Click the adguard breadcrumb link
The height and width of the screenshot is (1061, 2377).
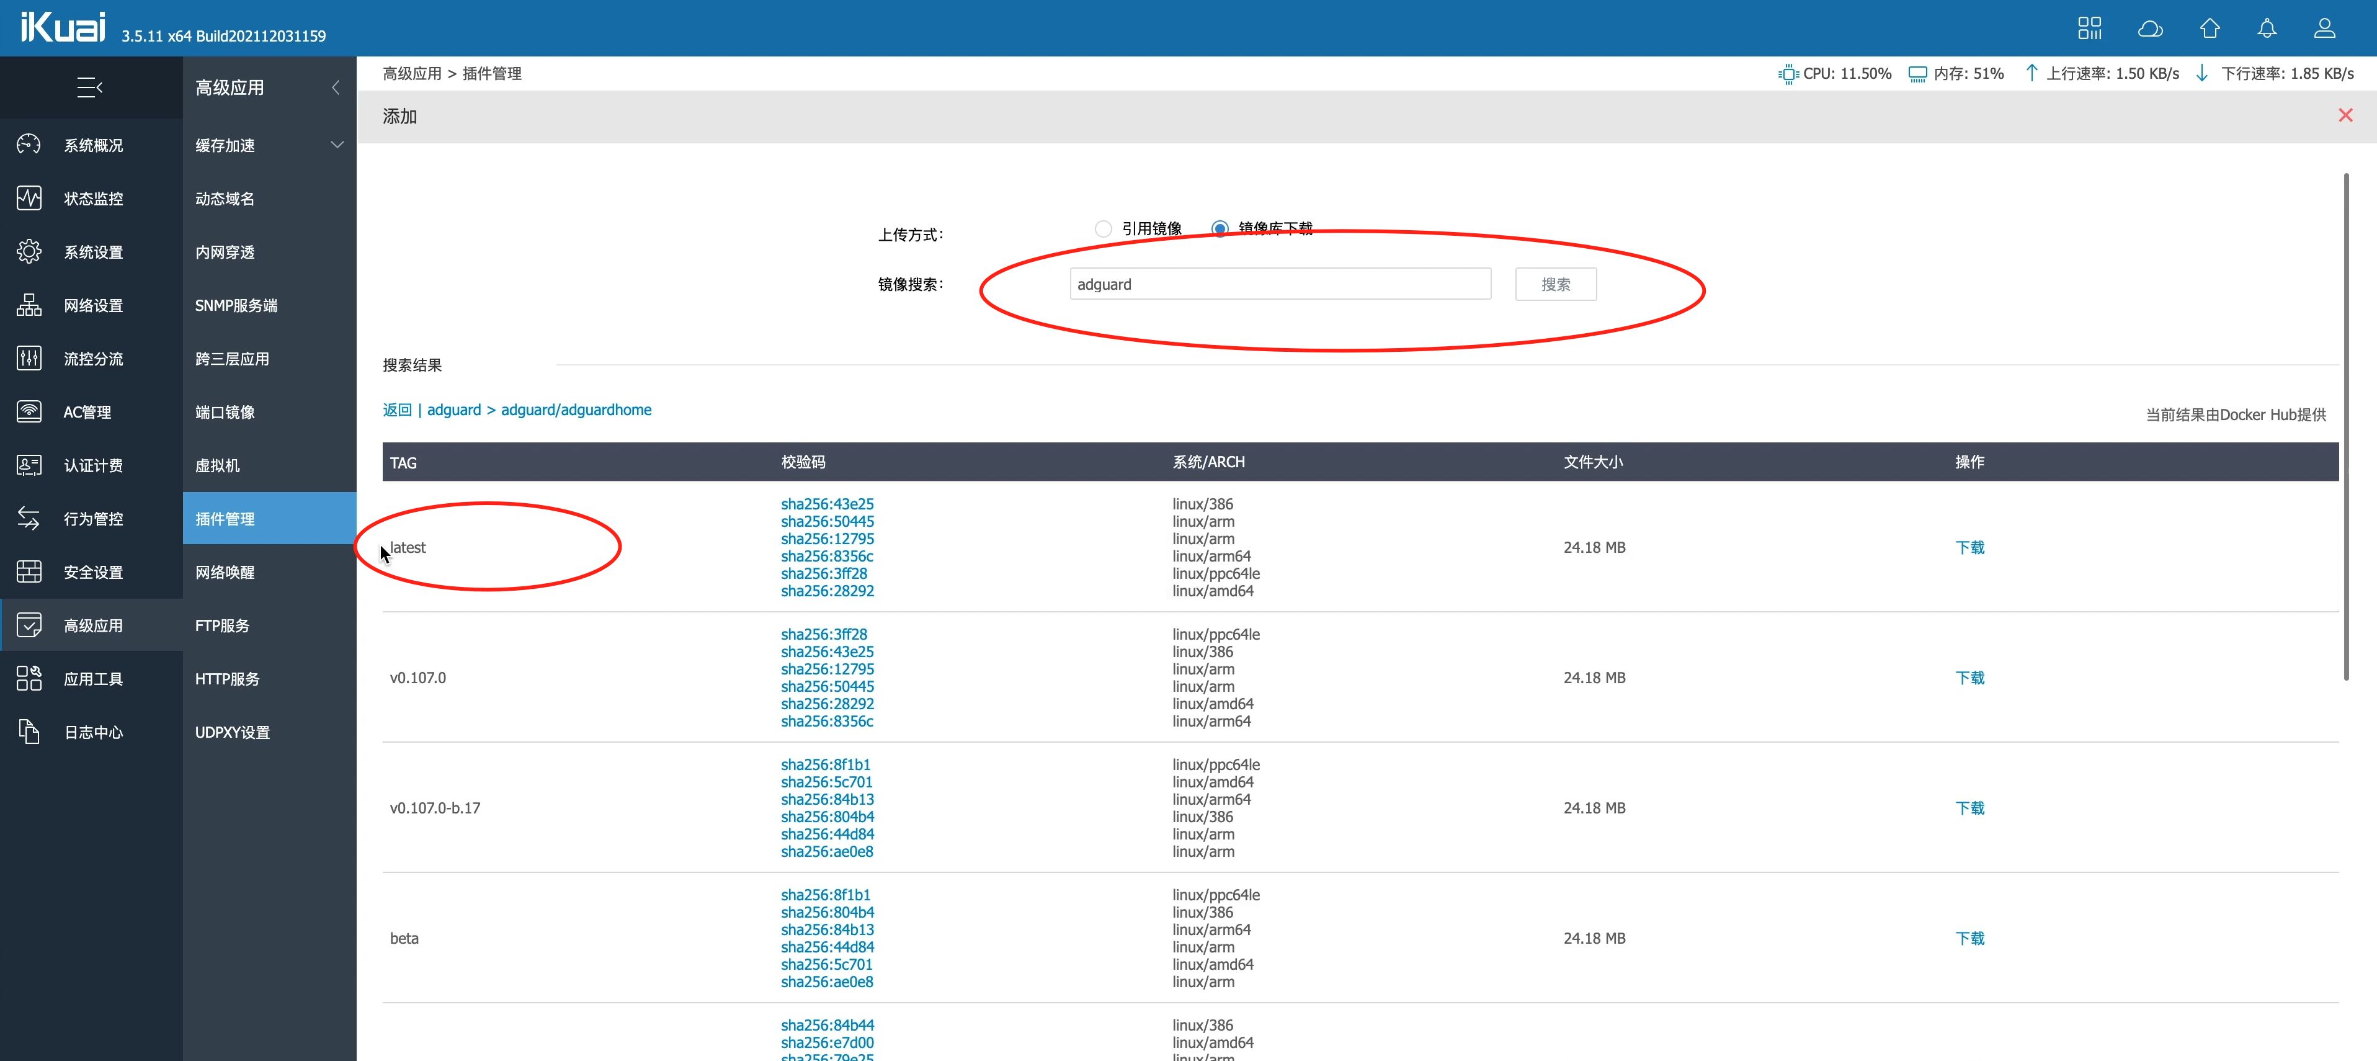pyautogui.click(x=453, y=410)
